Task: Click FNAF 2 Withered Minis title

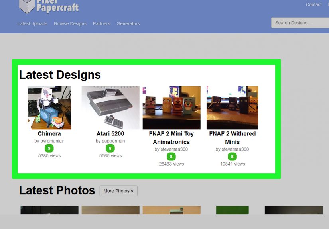Action: [x=232, y=138]
